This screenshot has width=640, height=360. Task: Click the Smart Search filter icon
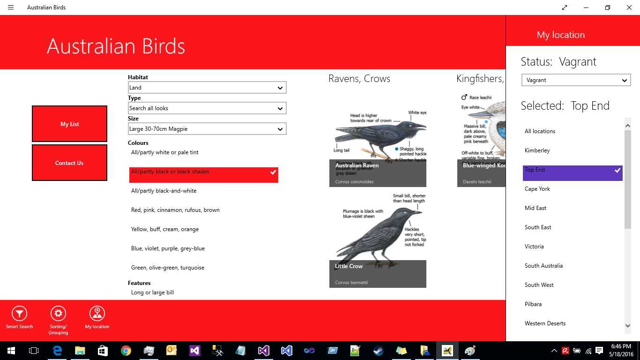19,314
